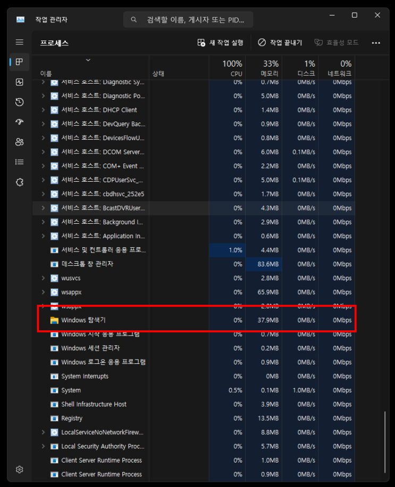This screenshot has height=487, width=395.
Task: Click the 1.0% CPU usage cell
Action: pos(227,250)
